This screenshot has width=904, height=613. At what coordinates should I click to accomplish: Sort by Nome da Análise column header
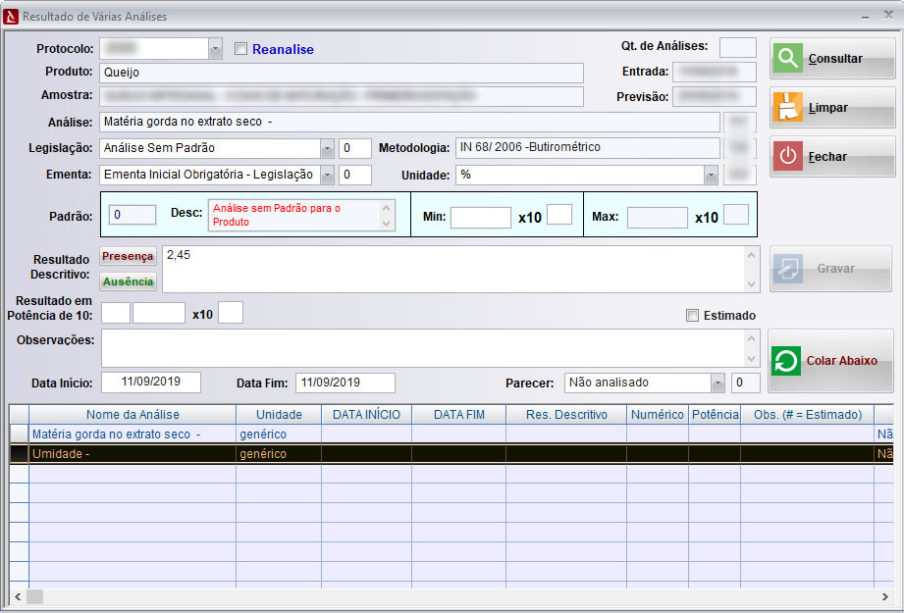tap(133, 414)
